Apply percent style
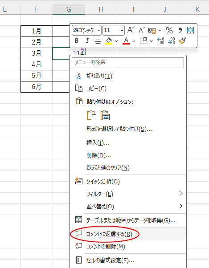Viewport: 209px width, 268px height. click(169, 30)
